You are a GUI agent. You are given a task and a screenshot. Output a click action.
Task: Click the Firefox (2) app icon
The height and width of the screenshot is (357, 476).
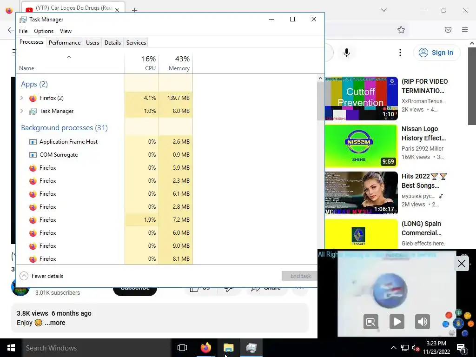click(x=33, y=98)
